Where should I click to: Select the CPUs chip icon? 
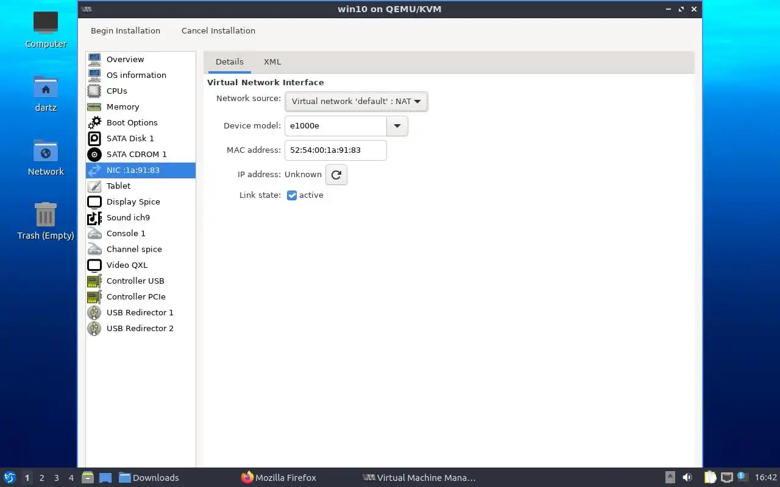[94, 91]
